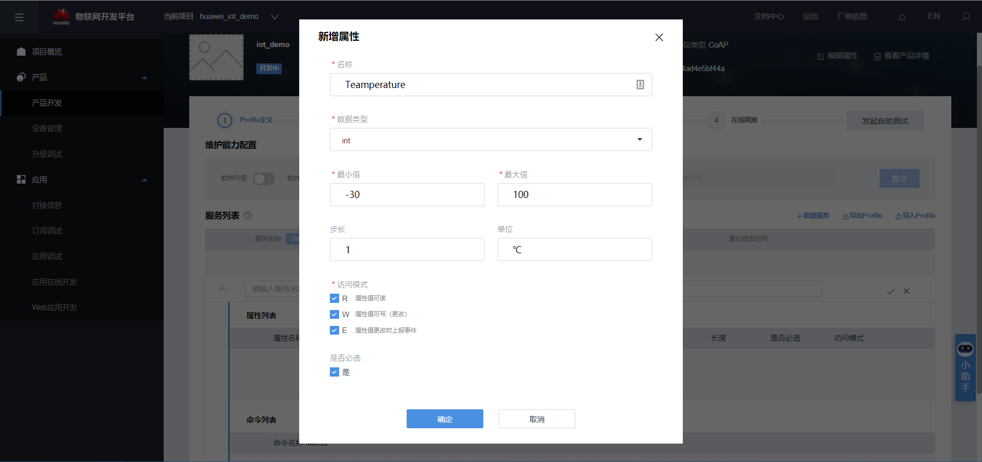Click the 确定 confirm button
Screen dimensions: 982x462
tap(444, 419)
